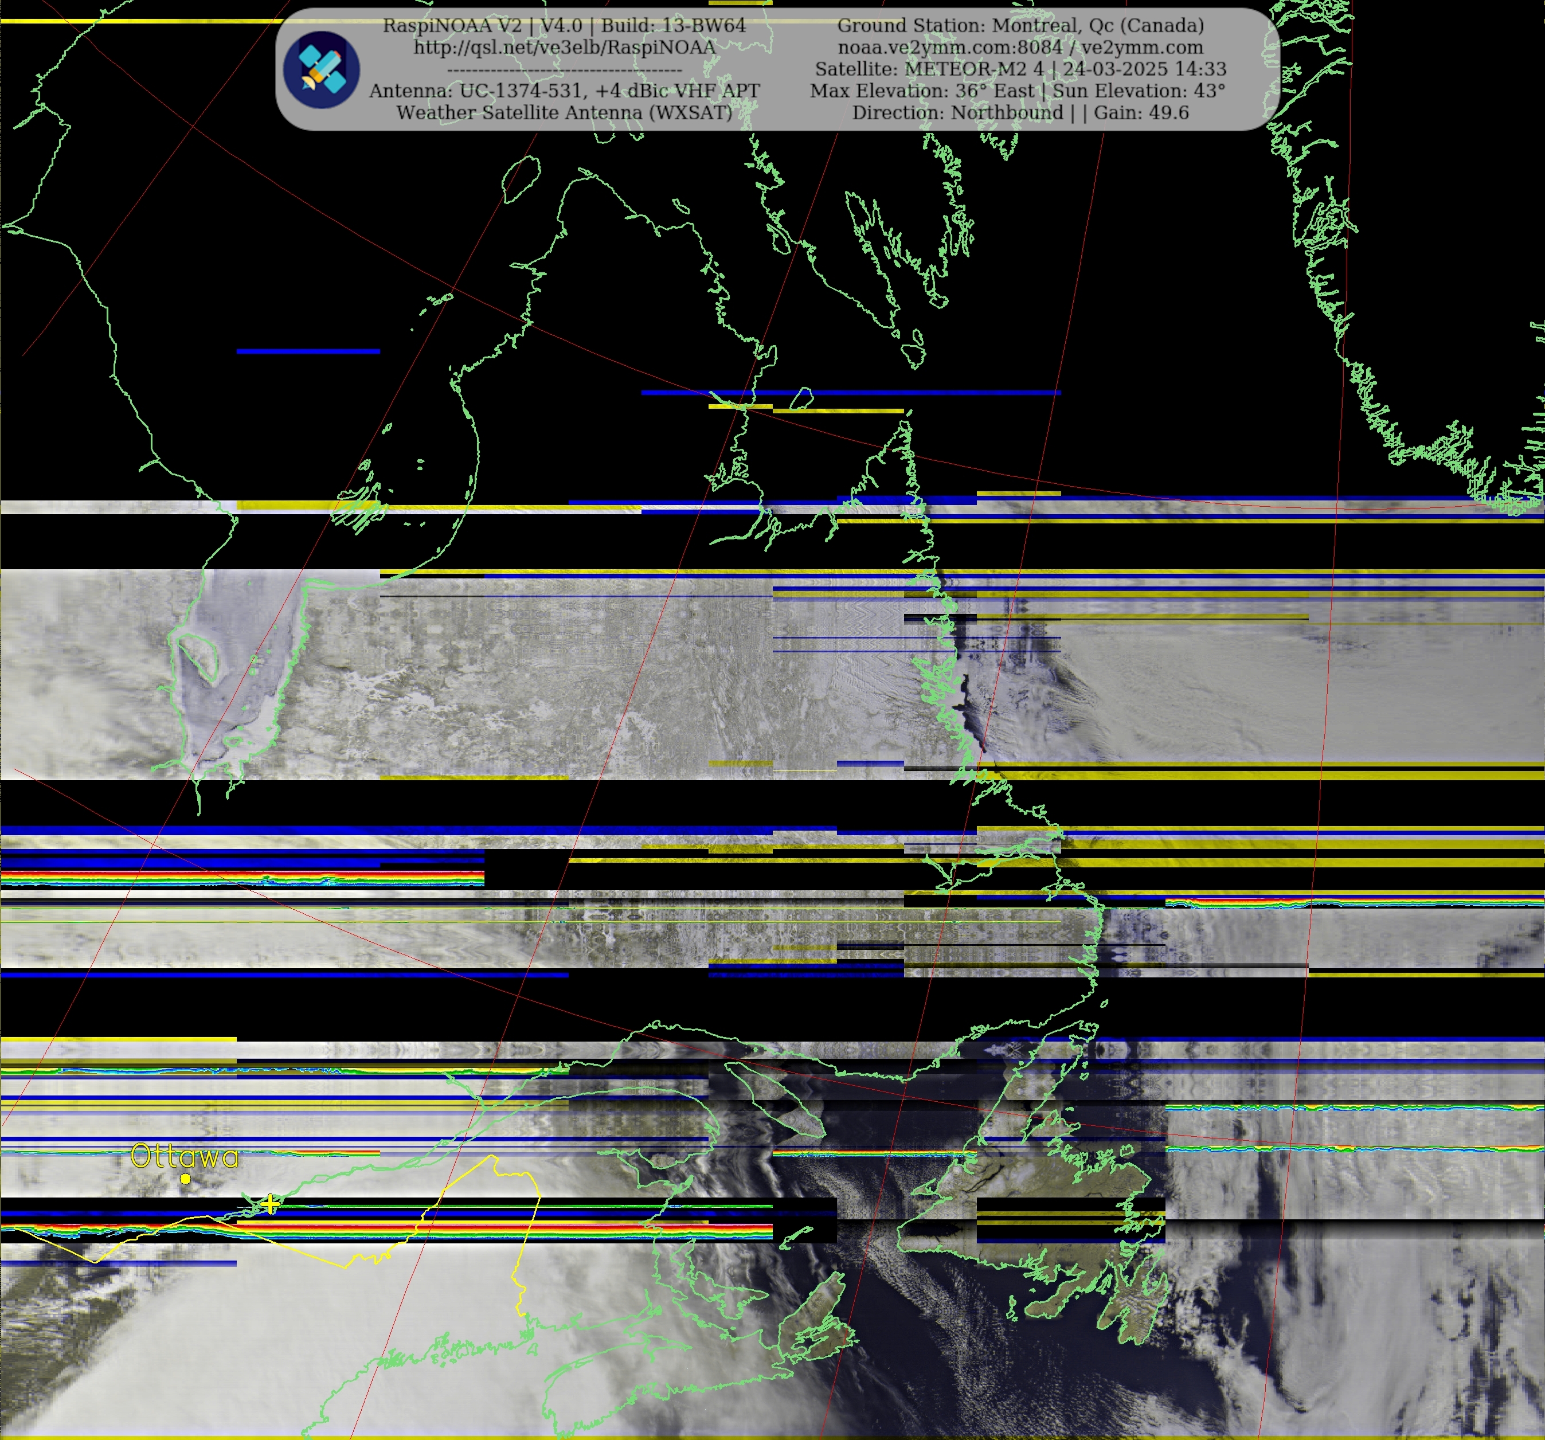Click the Ground Station: Montreal, Qc text
Viewport: 1545px width, 1440px height.
pos(1020,26)
